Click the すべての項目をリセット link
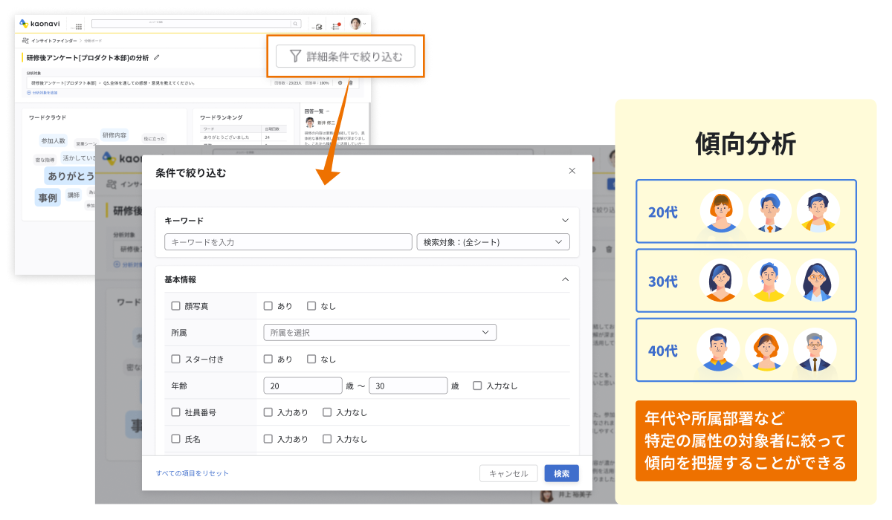The height and width of the screenshot is (520, 892). (x=193, y=473)
